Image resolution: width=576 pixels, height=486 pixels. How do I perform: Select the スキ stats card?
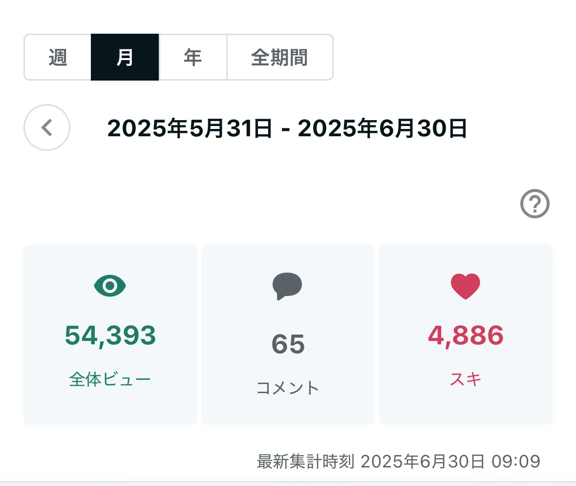pyautogui.click(x=466, y=335)
